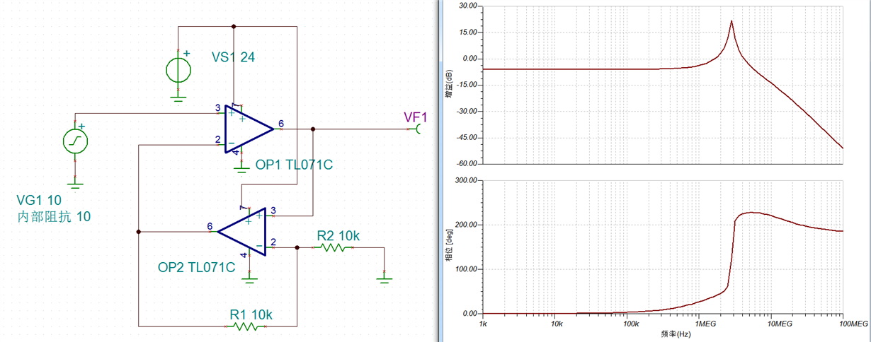The width and height of the screenshot is (871, 342).
Task: Click the 'VS1 24' label
Action: pos(233,57)
